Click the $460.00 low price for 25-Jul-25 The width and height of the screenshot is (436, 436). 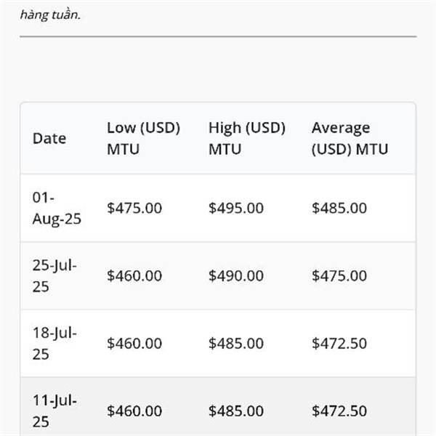(x=134, y=276)
